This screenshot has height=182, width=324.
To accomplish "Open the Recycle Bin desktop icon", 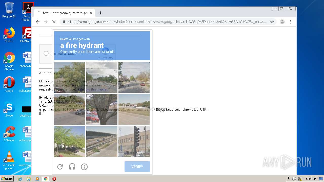I will pos(9,10).
